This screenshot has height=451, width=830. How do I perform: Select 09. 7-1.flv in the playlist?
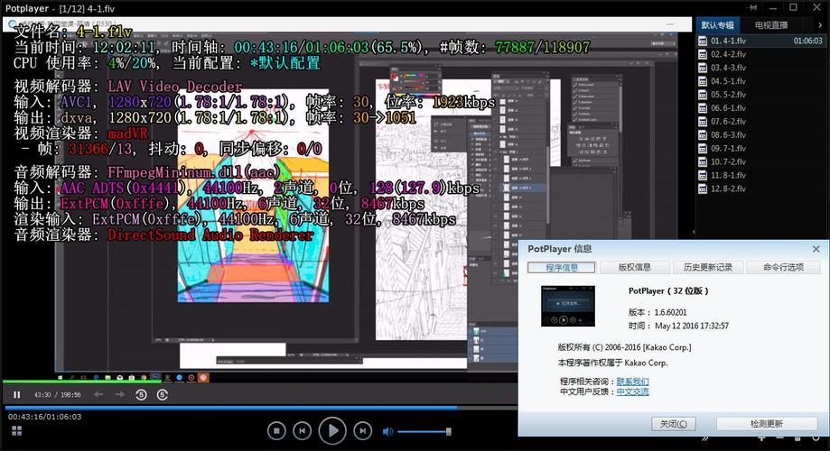tap(760, 148)
